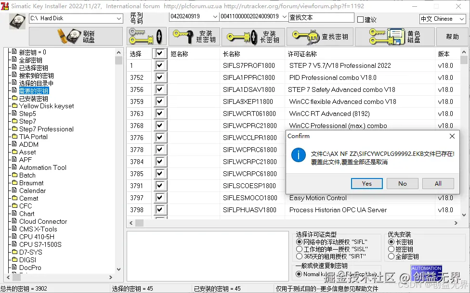
Task: Select the short key priority radio button
Action: coord(391,249)
